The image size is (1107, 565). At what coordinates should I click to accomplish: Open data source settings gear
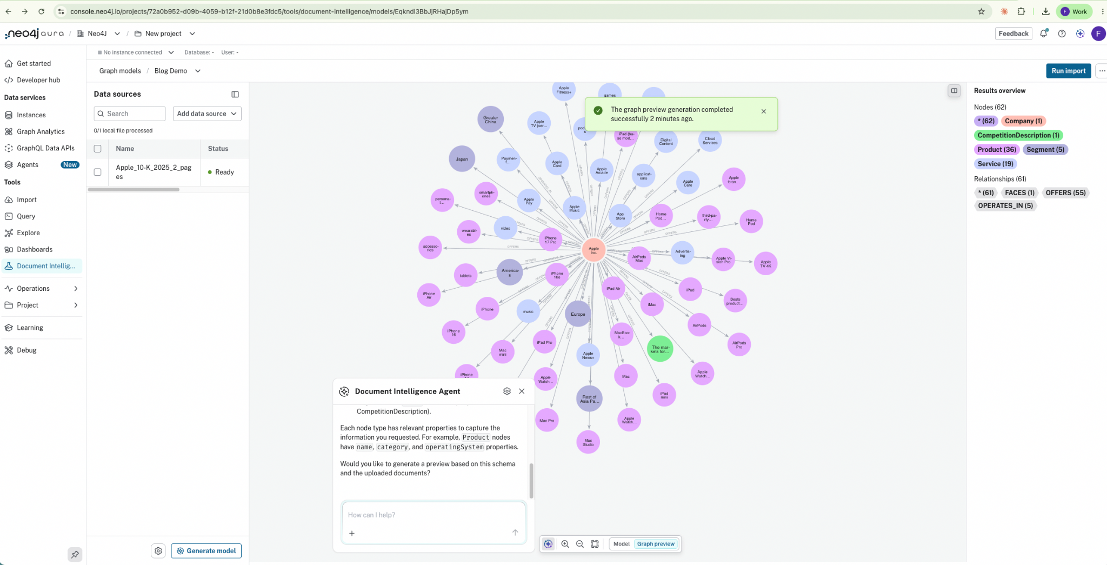(x=158, y=551)
